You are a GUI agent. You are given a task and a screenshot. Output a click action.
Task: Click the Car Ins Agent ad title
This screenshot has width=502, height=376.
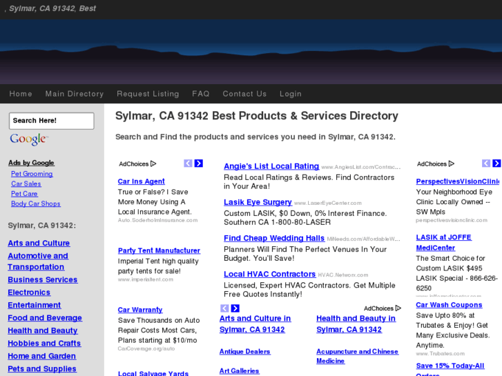pos(141,181)
